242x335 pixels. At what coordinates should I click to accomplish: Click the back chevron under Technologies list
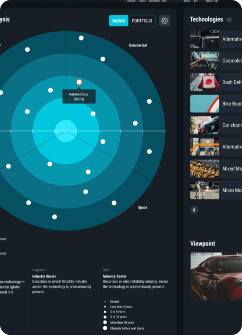pos(194,210)
